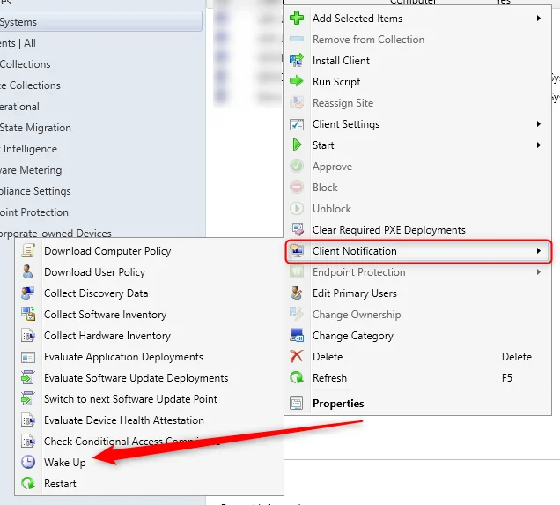
Task: Click the green Refresh icon
Action: 297,378
